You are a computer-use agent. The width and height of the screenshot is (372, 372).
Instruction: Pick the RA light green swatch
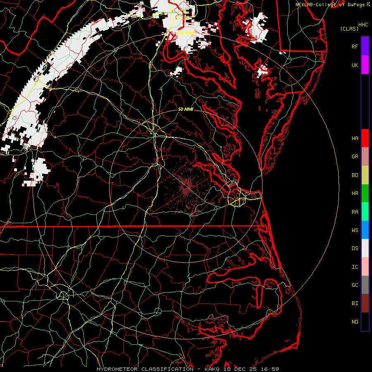coord(365,212)
